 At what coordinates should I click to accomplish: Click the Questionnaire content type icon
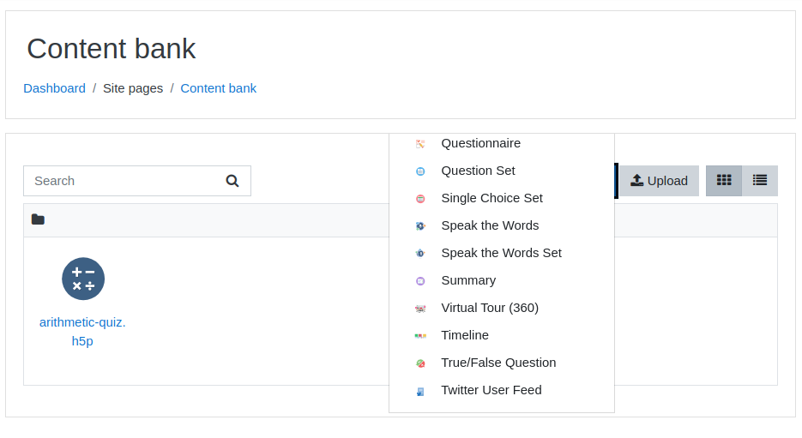(420, 144)
